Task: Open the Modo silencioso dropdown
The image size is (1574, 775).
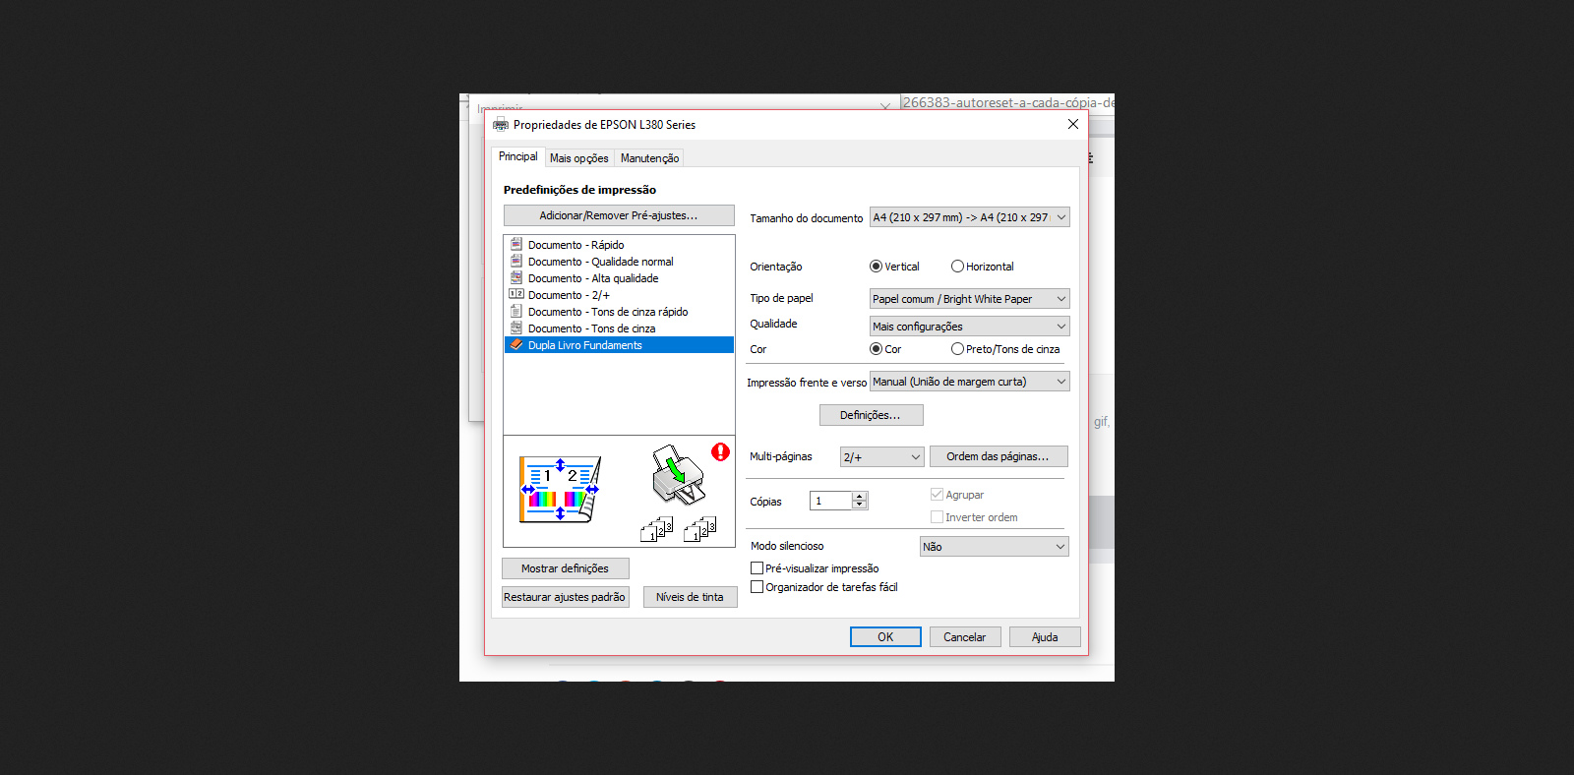Action: (x=994, y=547)
